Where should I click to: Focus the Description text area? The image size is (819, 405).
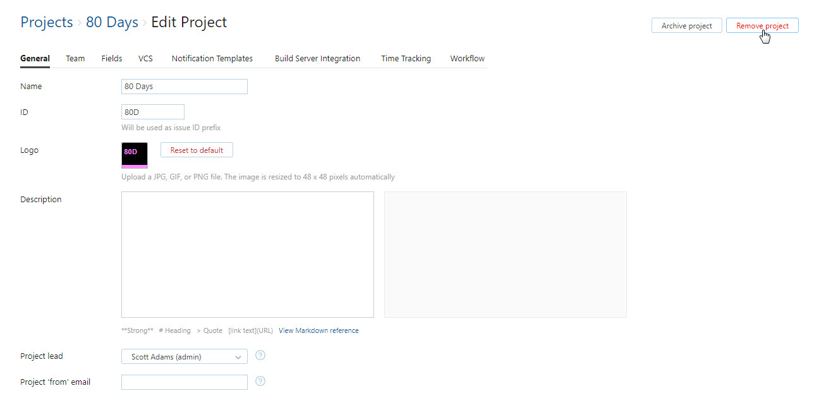coord(247,254)
